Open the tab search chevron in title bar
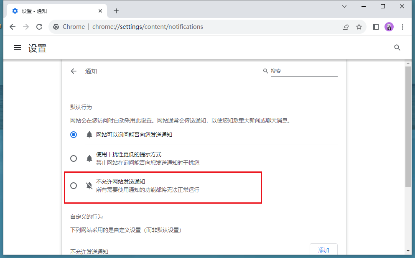The height and width of the screenshot is (258, 415). 344,6
